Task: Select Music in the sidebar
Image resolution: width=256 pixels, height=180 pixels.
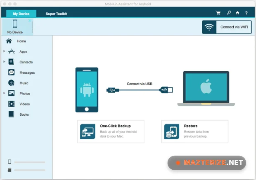Action: click(x=24, y=83)
